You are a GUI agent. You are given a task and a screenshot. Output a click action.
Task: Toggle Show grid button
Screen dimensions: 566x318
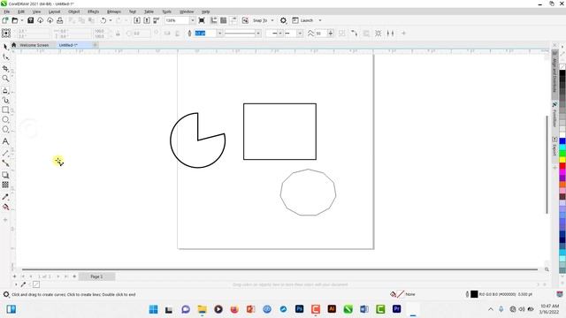pyautogui.click(x=224, y=20)
